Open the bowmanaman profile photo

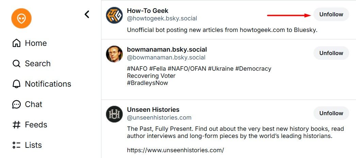coord(114,54)
